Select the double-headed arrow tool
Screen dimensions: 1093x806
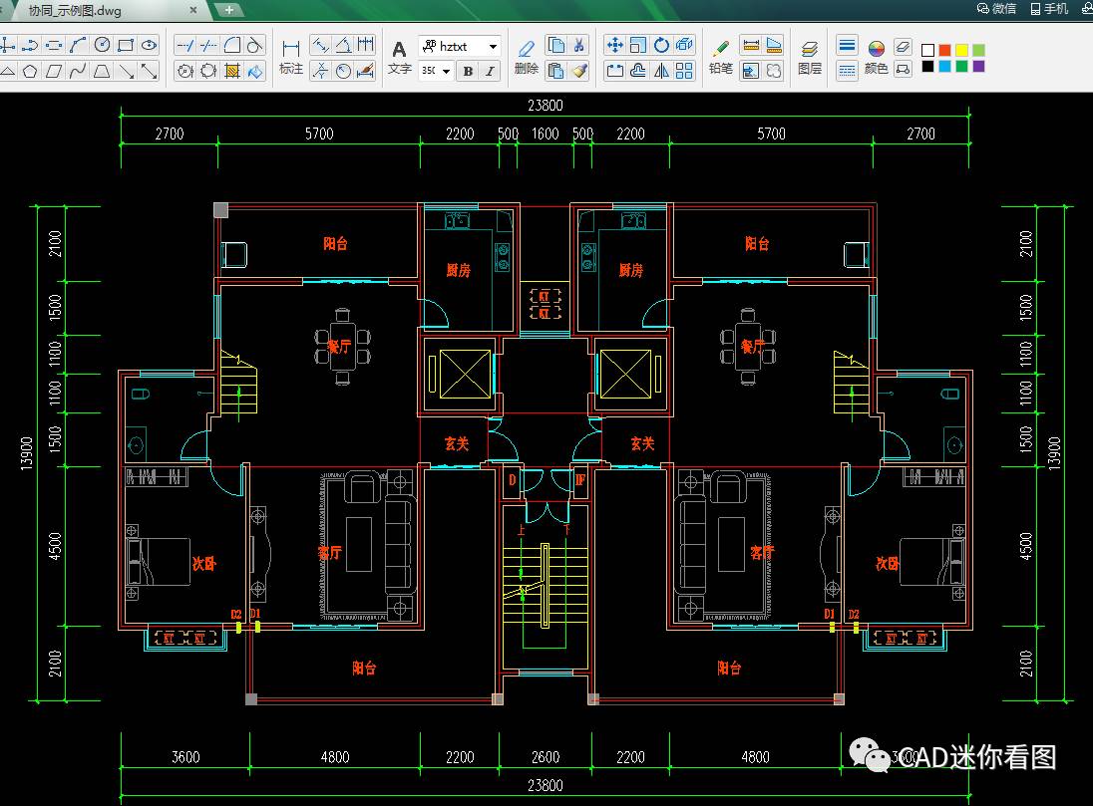(150, 71)
